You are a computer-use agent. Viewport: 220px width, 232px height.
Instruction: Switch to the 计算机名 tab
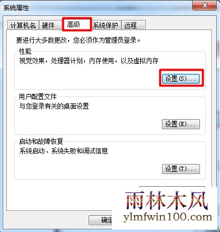[23, 25]
